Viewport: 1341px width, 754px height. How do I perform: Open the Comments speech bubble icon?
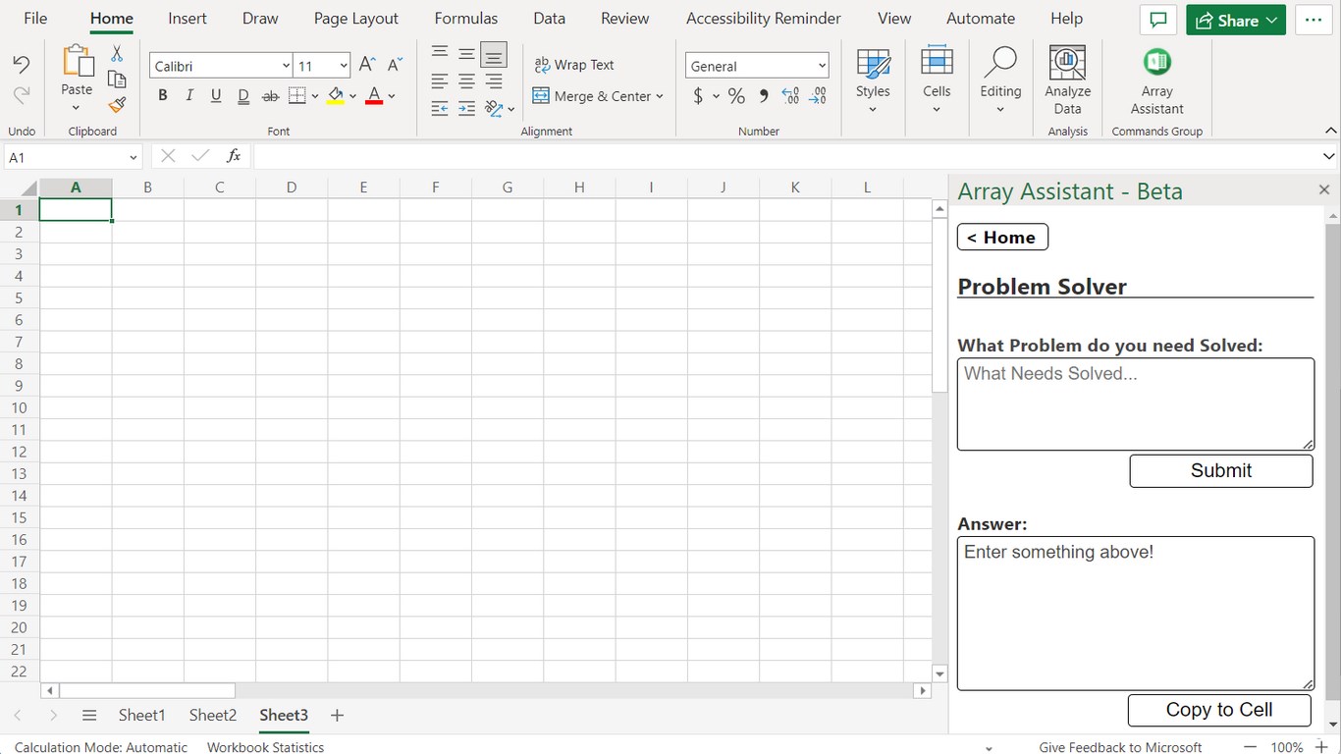[x=1158, y=20]
